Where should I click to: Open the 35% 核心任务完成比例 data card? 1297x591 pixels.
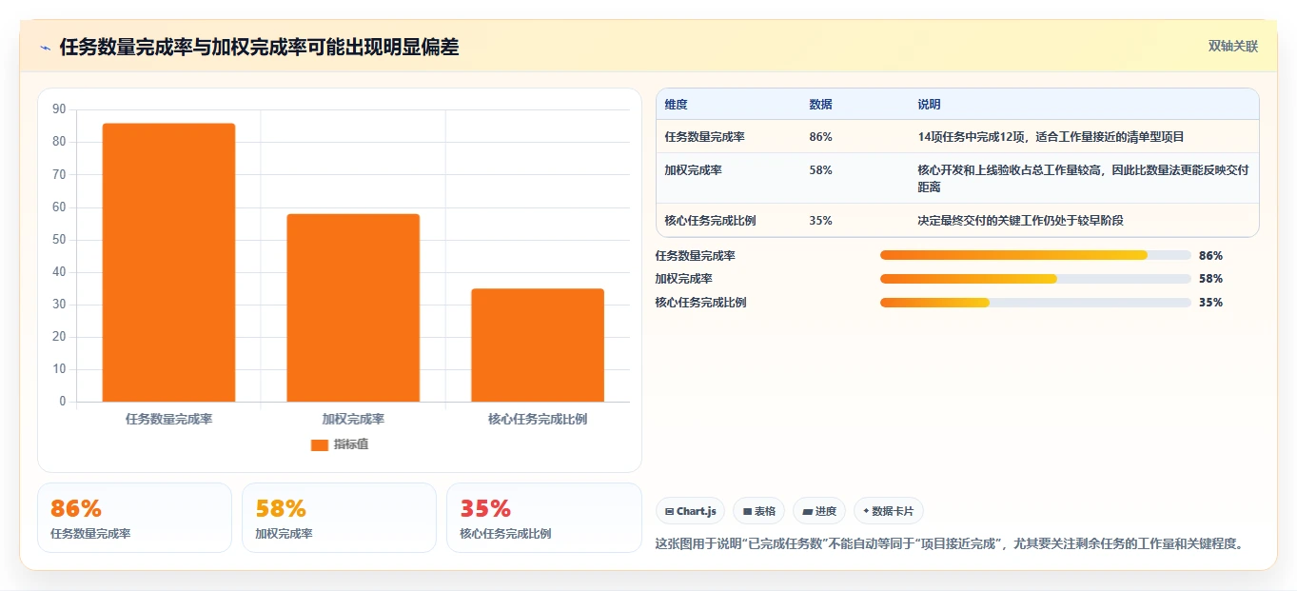(x=543, y=518)
